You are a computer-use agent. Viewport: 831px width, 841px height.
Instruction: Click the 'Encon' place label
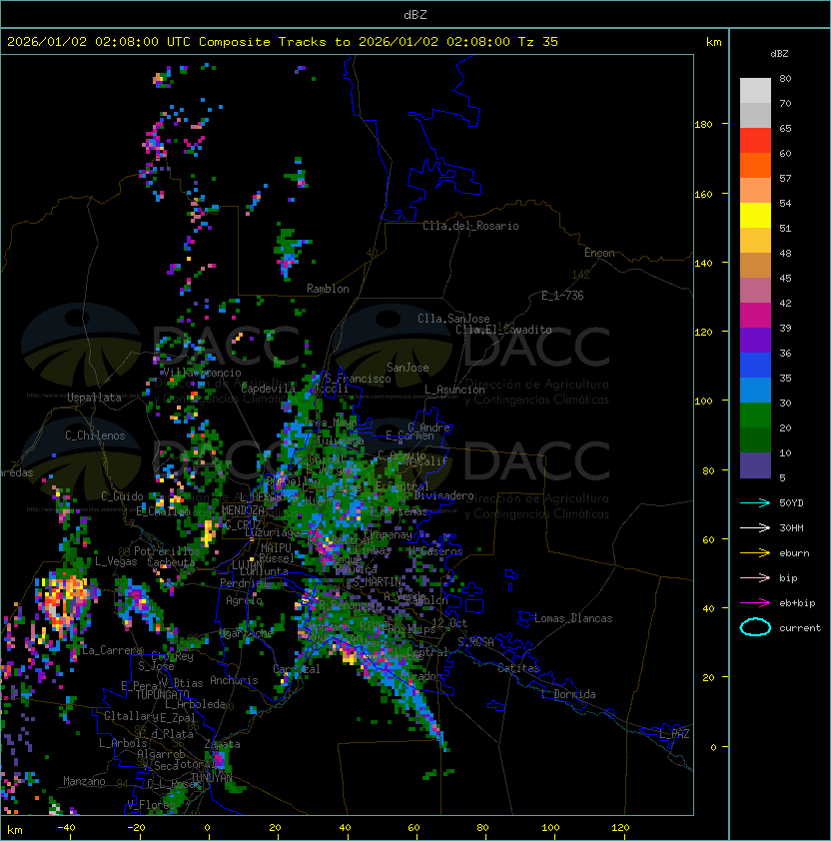599,253
